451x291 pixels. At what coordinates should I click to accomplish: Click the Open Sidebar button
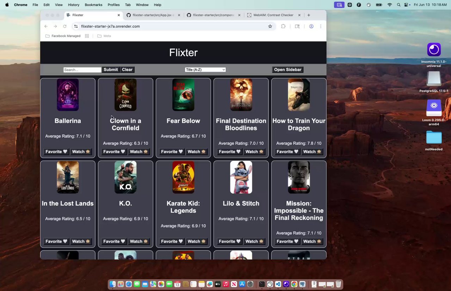point(288,70)
